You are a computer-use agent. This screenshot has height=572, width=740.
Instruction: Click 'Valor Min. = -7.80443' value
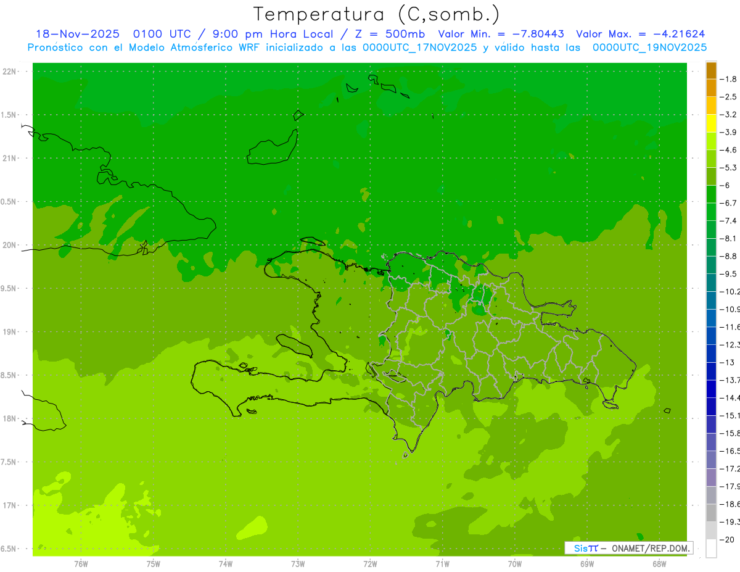503,35
